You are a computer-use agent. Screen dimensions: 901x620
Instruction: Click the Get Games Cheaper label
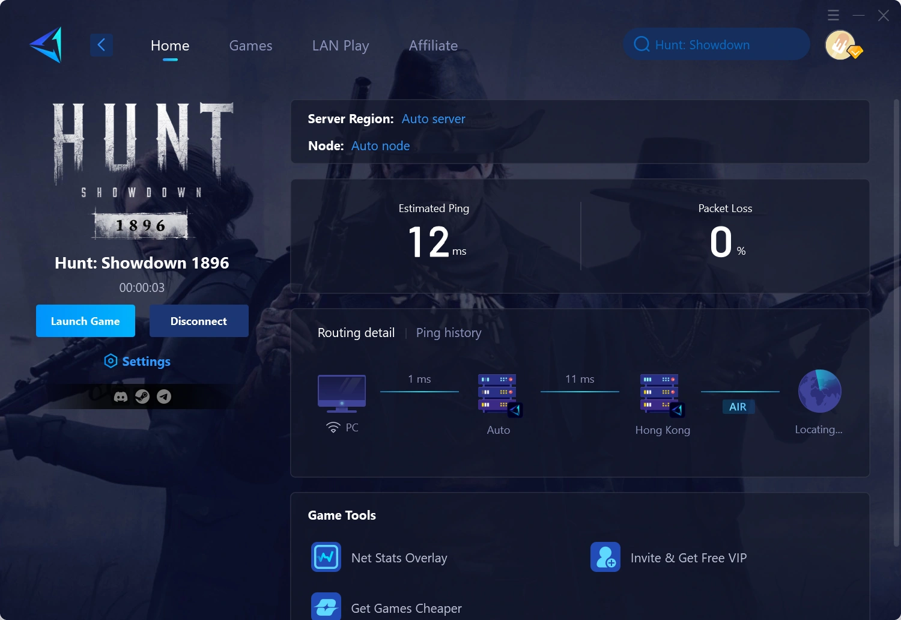pos(407,609)
